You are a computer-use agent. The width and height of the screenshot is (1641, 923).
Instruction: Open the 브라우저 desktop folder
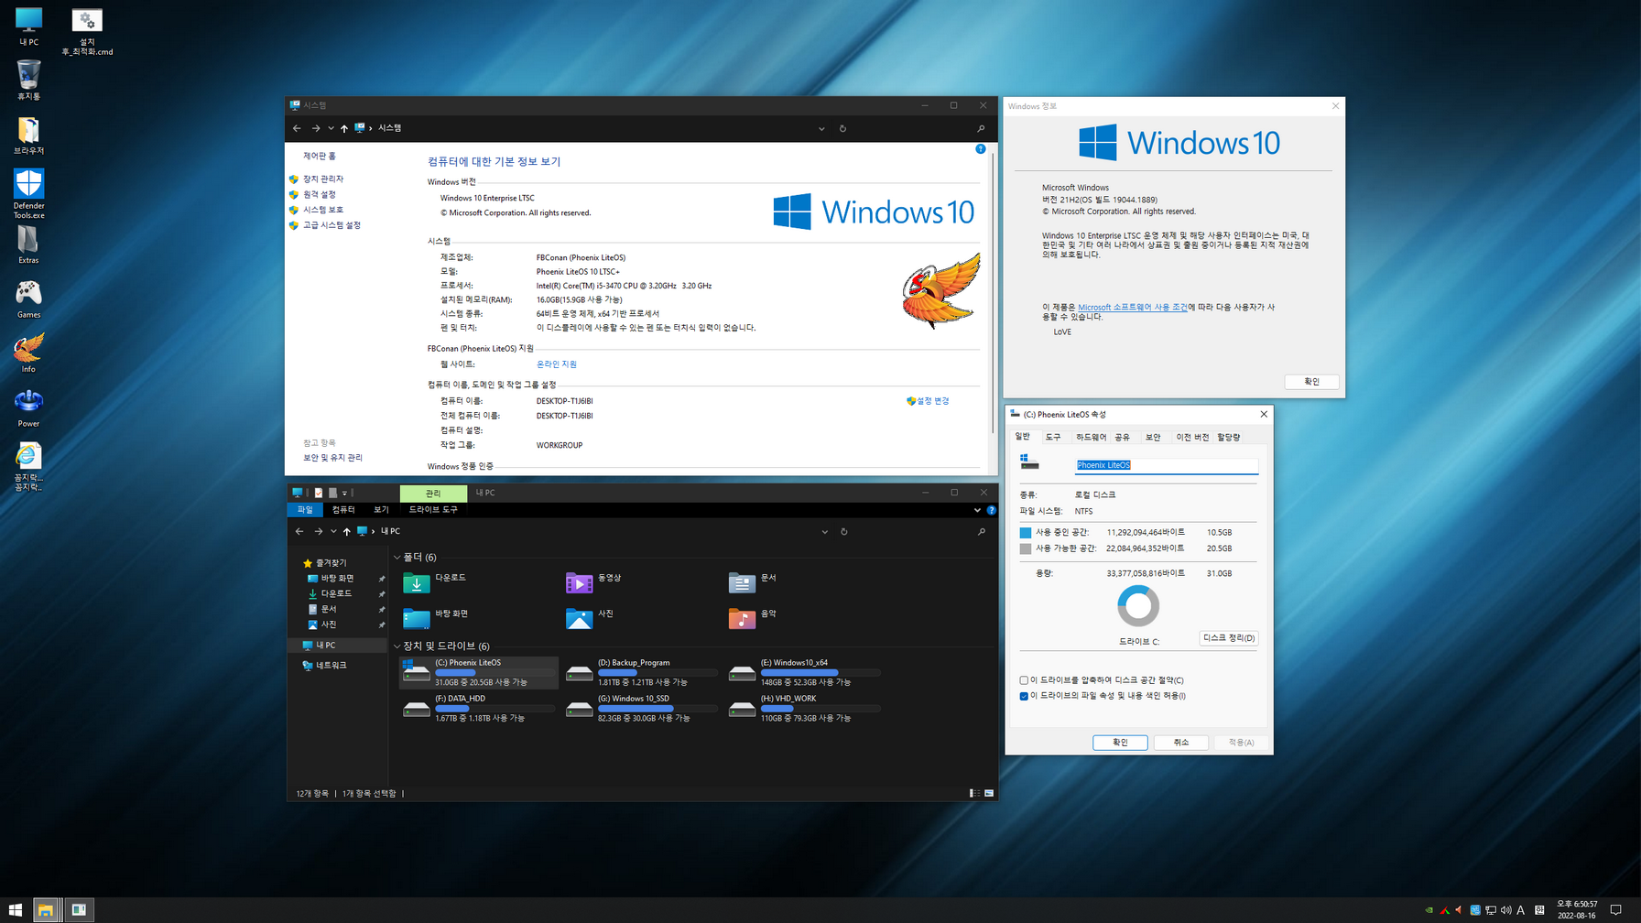pos(28,136)
